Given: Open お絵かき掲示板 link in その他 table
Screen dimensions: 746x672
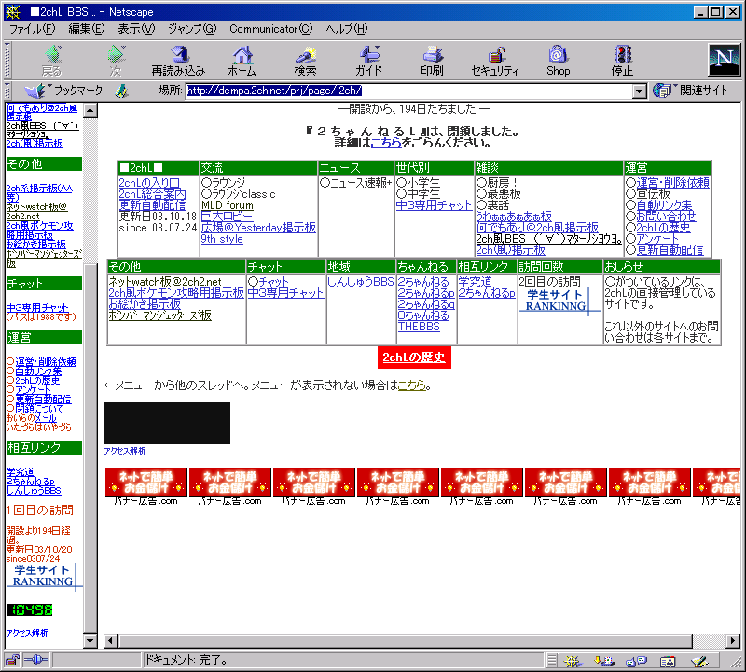Looking at the screenshot, I should pos(145,304).
